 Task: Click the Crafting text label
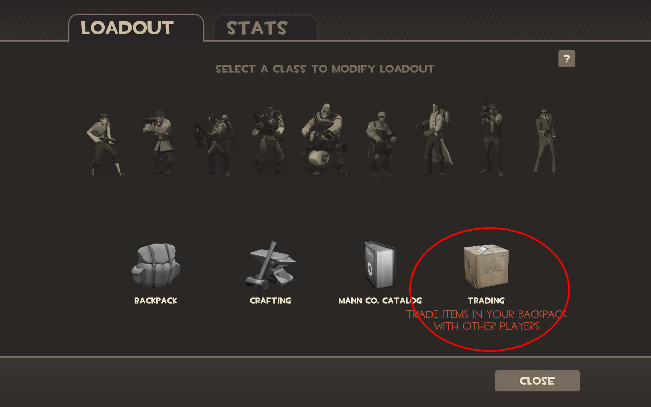pos(270,301)
